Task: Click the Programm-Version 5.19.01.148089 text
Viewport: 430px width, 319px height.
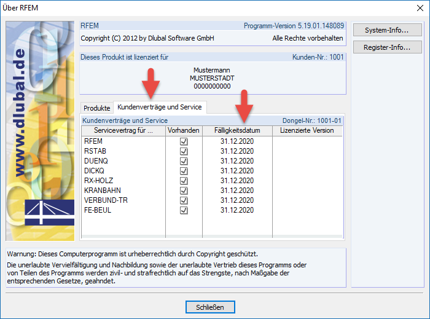Action: point(294,26)
